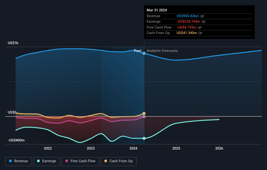The image size is (267, 170).
Task: Toggle the Revenue legend button
Action: [x=19, y=161]
